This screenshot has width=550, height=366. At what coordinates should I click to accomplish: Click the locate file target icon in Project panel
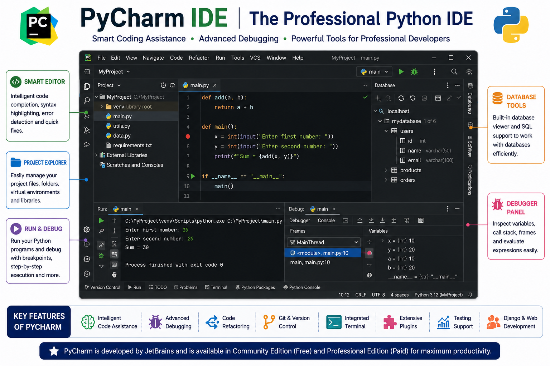(x=163, y=85)
